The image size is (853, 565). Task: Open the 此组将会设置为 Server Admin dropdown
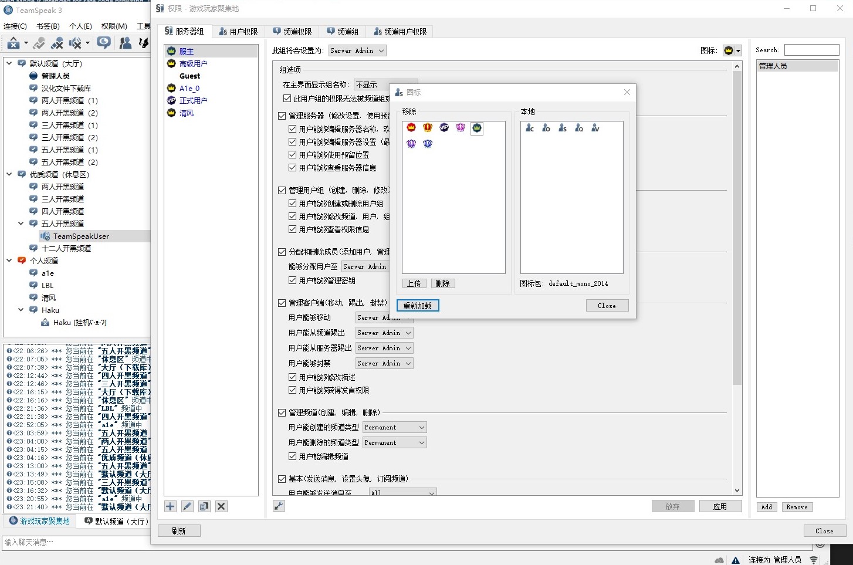coord(357,50)
